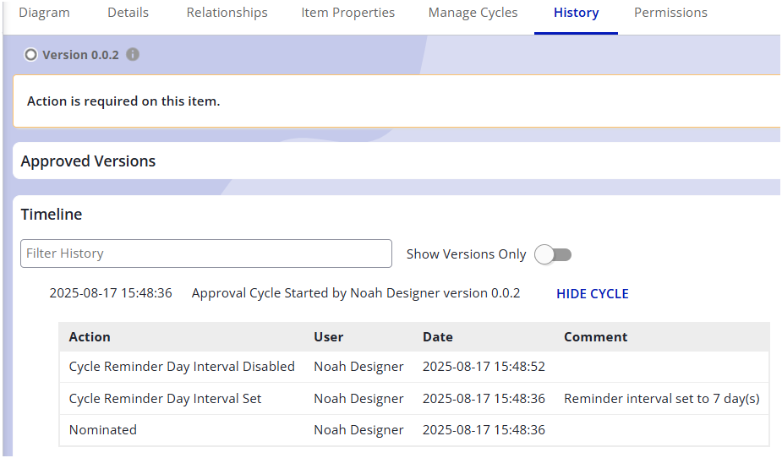Image resolution: width=782 pixels, height=458 pixels.
Task: Toggle the Show Versions Only switch
Action: point(554,254)
